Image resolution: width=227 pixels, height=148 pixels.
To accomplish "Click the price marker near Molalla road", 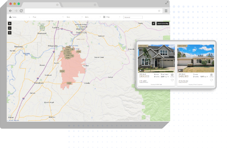I will click(x=69, y=83).
